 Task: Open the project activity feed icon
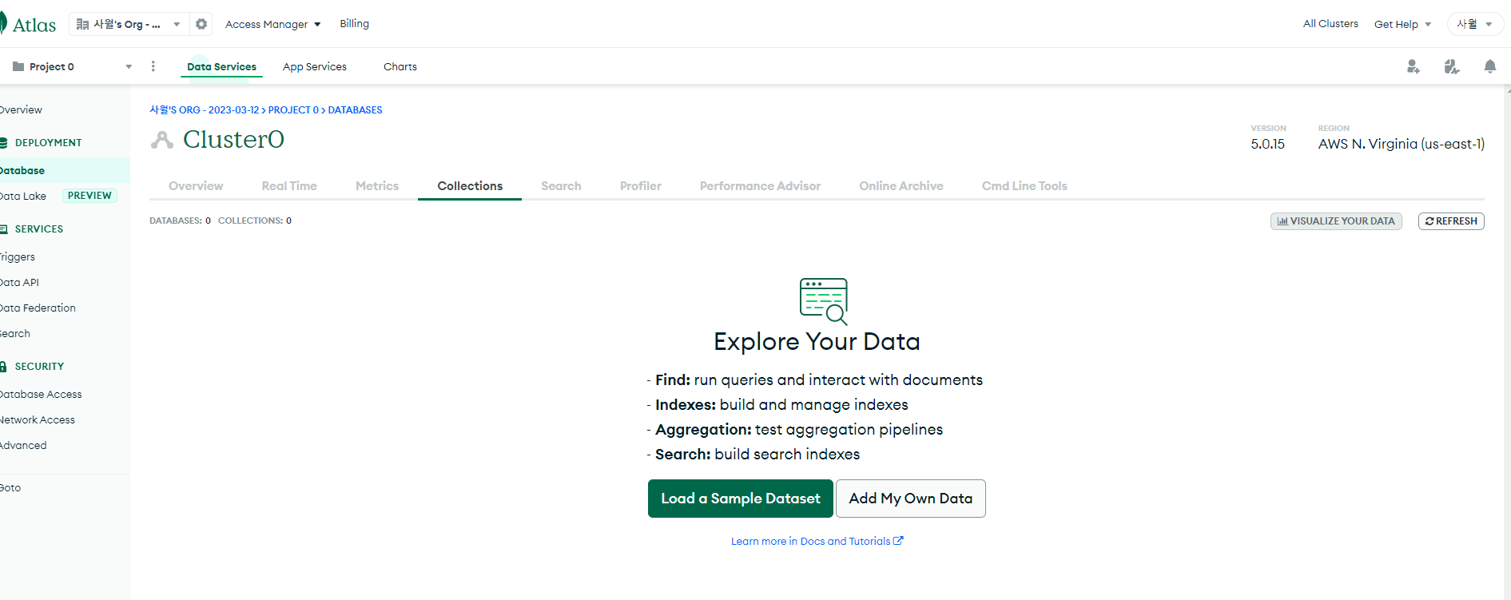1452,66
